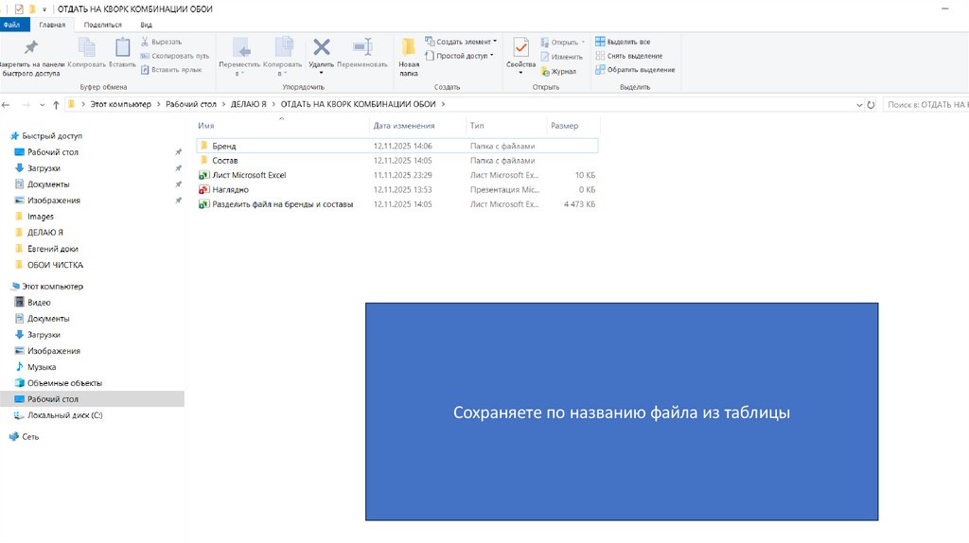Sort files by Дата изменения column header
969x543 pixels.
click(x=404, y=126)
